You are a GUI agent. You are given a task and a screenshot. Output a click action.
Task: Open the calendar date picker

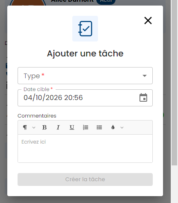[x=143, y=97]
